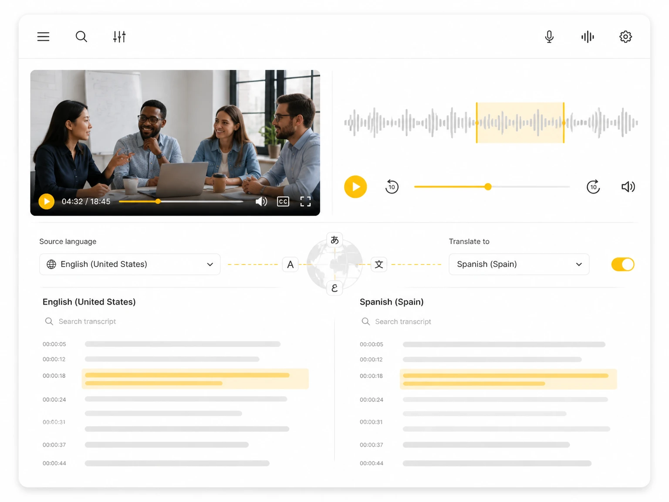Click the 00:00:31 timestamp in the Spanish transcript
The image size is (669, 502).
click(371, 422)
